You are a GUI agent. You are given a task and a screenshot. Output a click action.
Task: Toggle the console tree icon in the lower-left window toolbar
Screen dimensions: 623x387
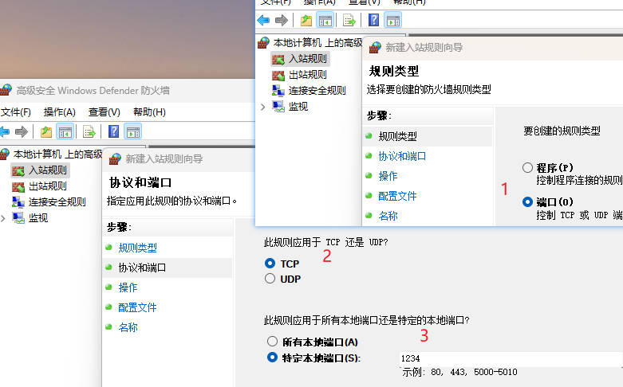point(65,131)
